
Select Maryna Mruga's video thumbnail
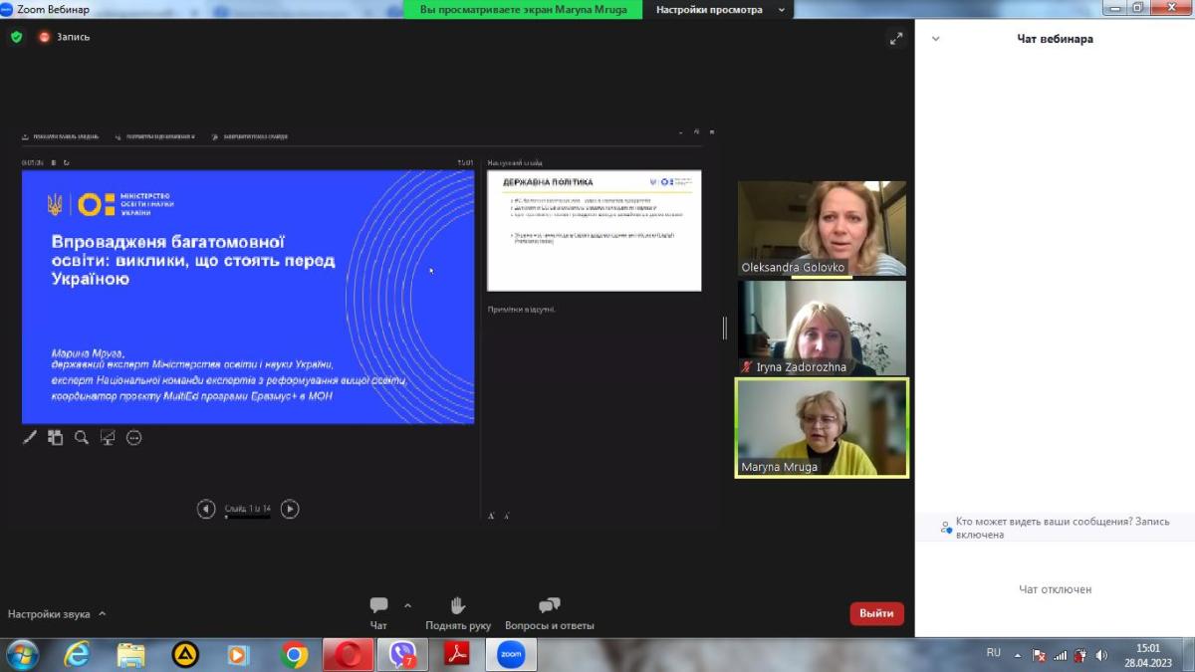point(822,428)
